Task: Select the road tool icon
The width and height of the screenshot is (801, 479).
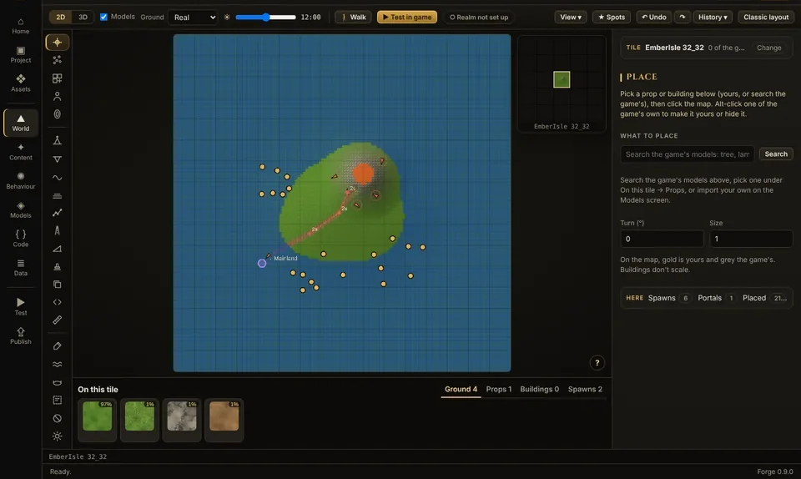Action: pos(58,230)
